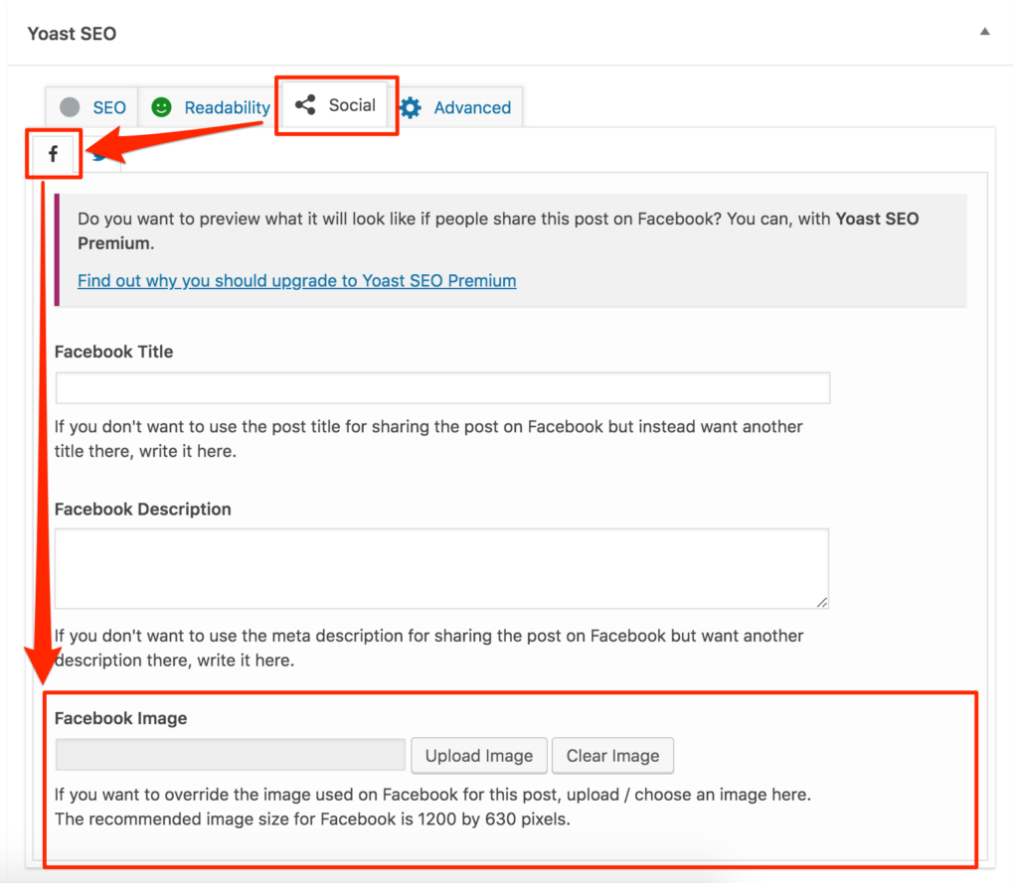Click the Facebook Description label
The width and height of the screenshot is (1018, 883).
pyautogui.click(x=143, y=510)
